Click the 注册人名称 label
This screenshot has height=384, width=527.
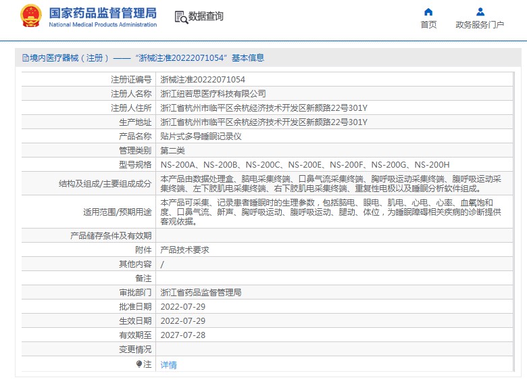[x=132, y=94]
